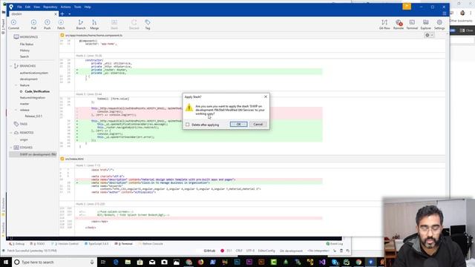The height and width of the screenshot is (267, 475).
Task: Click the Sourcetree logo icon
Action: (x=11, y=7)
